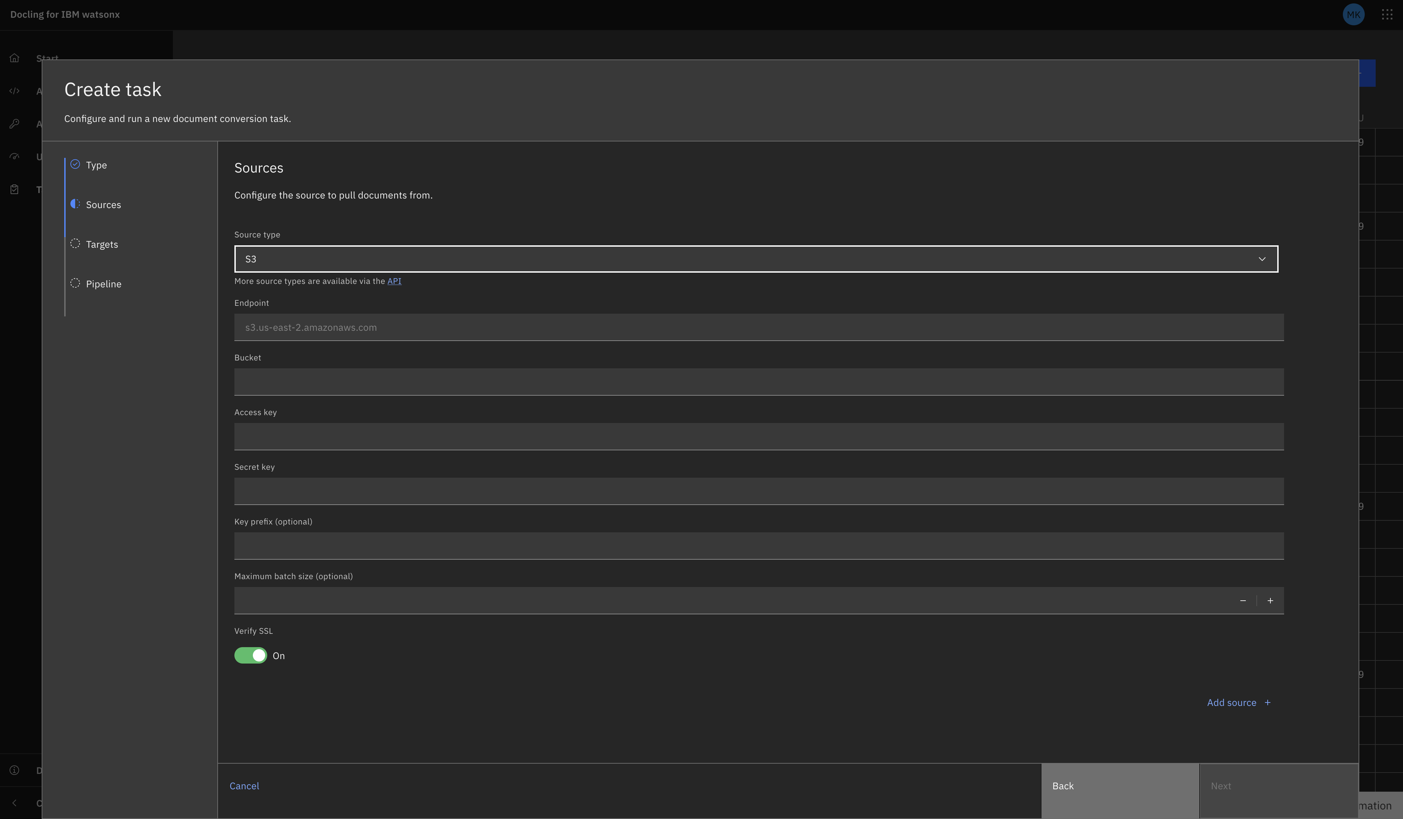Turn off the Verify SSL toggle
The width and height of the screenshot is (1403, 819).
[250, 655]
